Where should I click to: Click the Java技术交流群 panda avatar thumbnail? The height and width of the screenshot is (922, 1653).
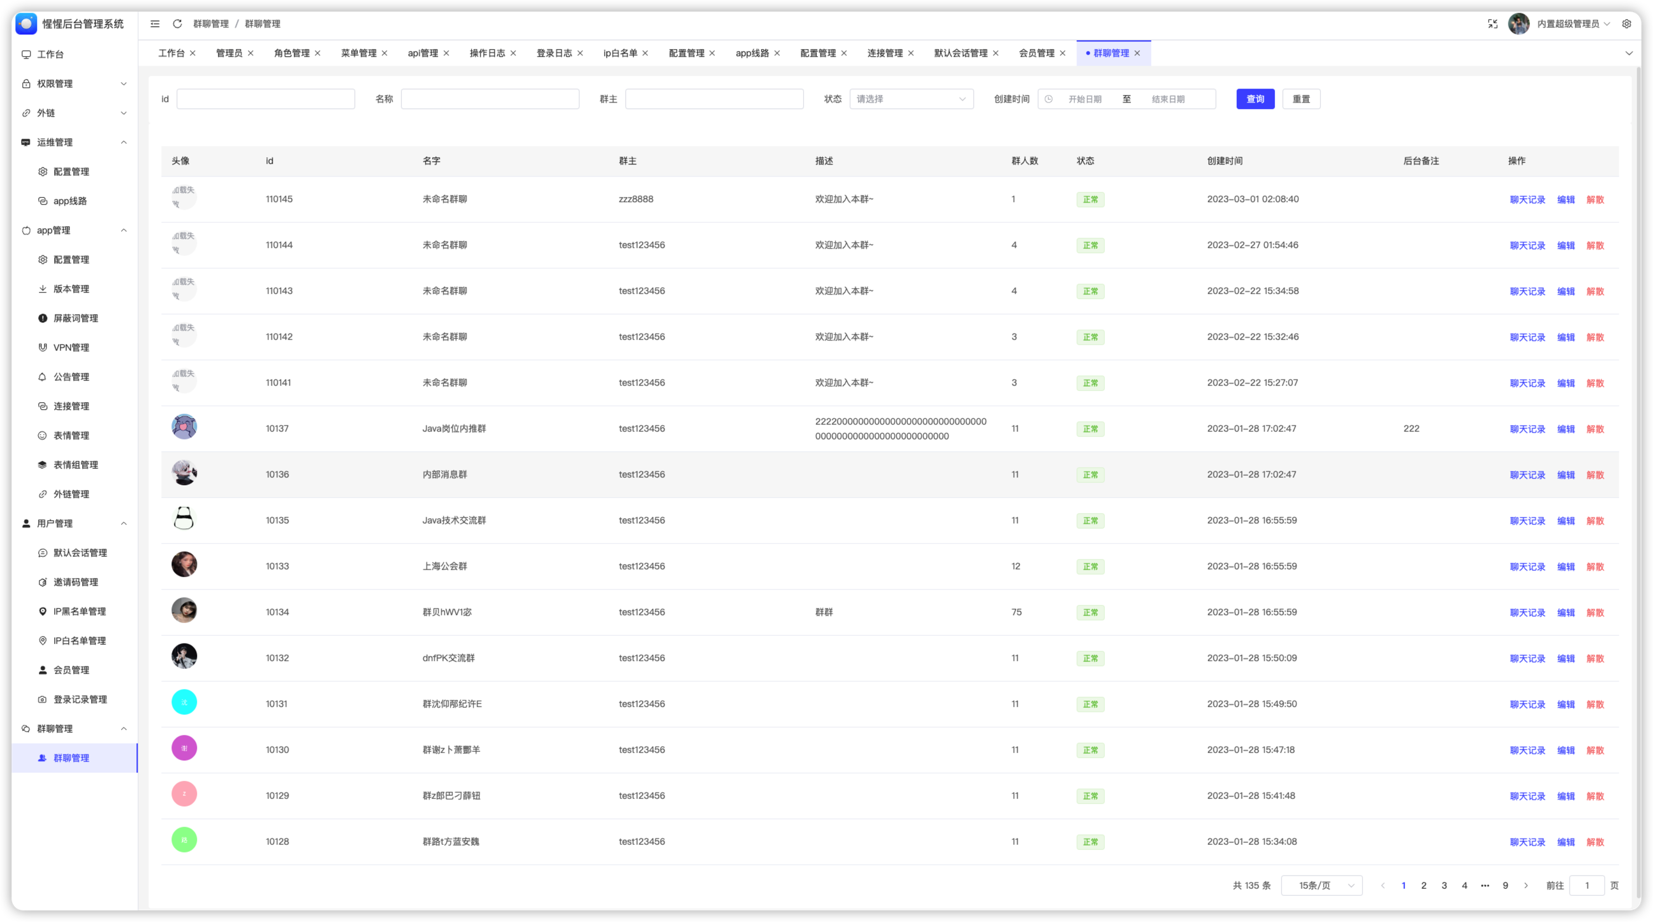tap(184, 518)
